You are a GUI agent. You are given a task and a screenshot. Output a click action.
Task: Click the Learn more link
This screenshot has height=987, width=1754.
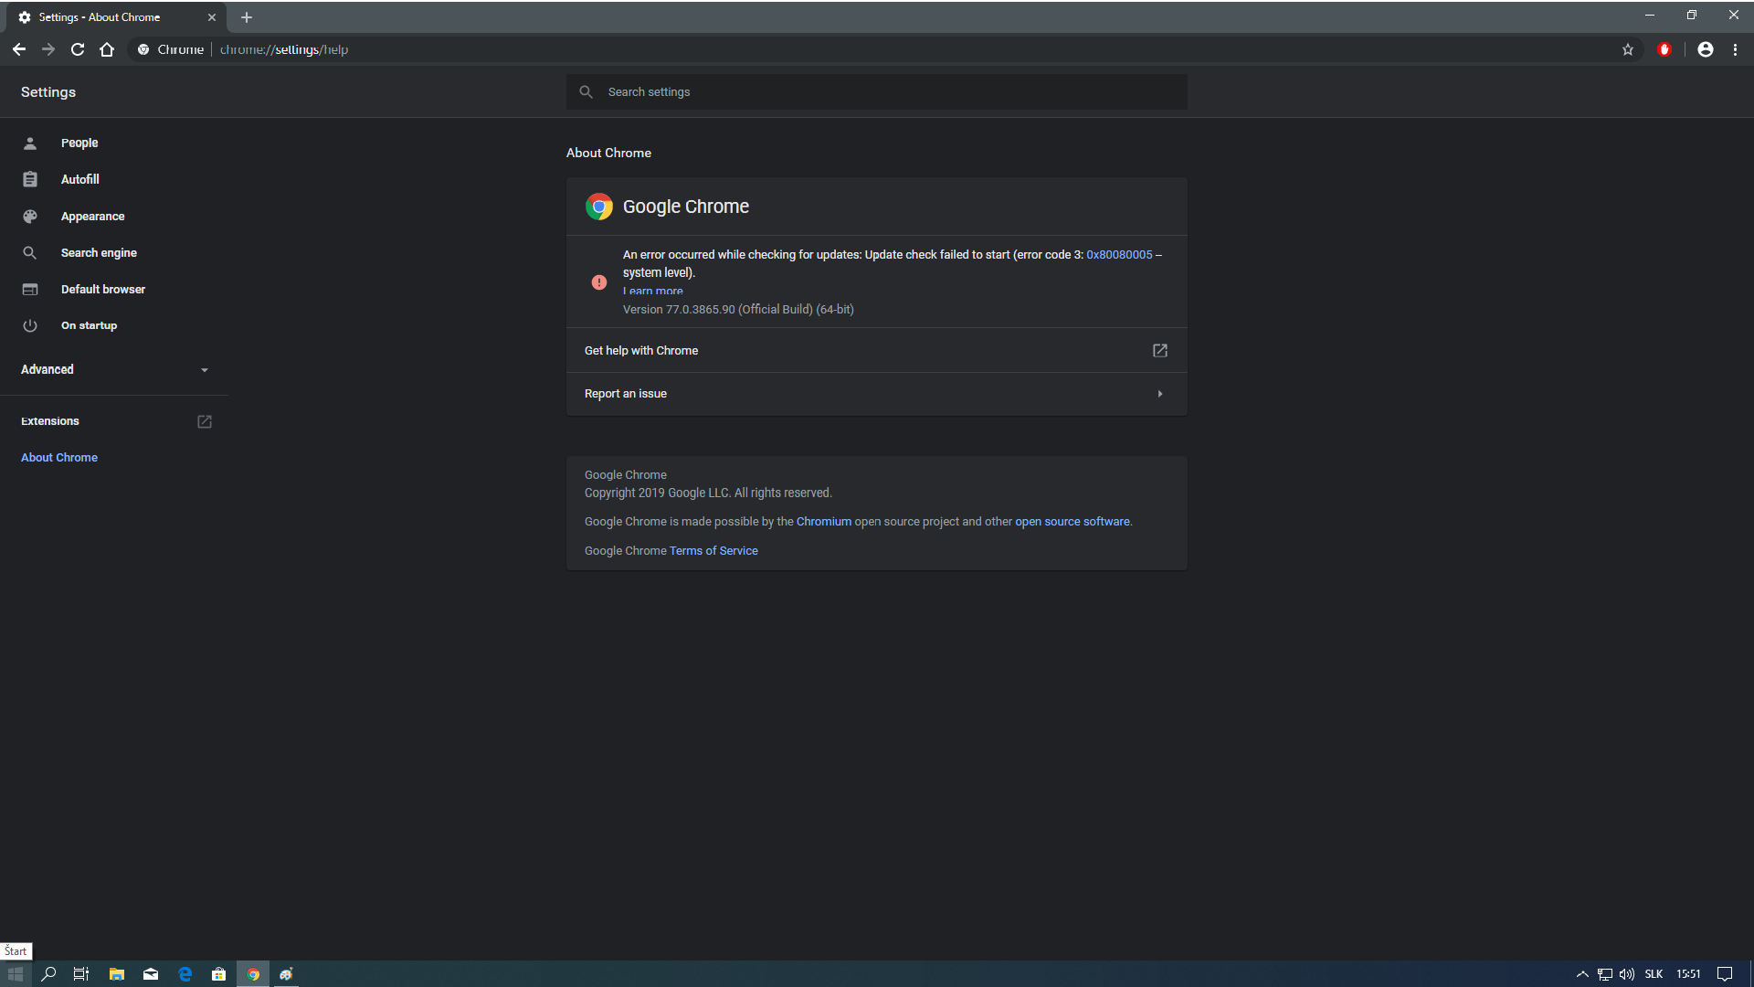(653, 291)
